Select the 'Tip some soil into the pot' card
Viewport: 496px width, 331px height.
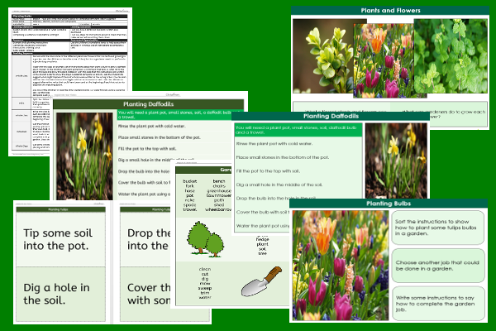60,239
